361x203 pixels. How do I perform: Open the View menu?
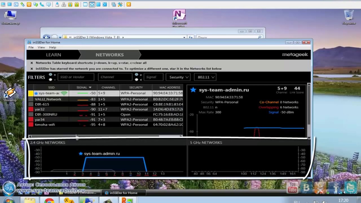[x=41, y=47]
